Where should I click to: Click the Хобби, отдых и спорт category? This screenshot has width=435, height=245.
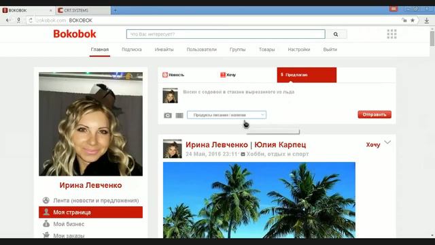click(277, 154)
